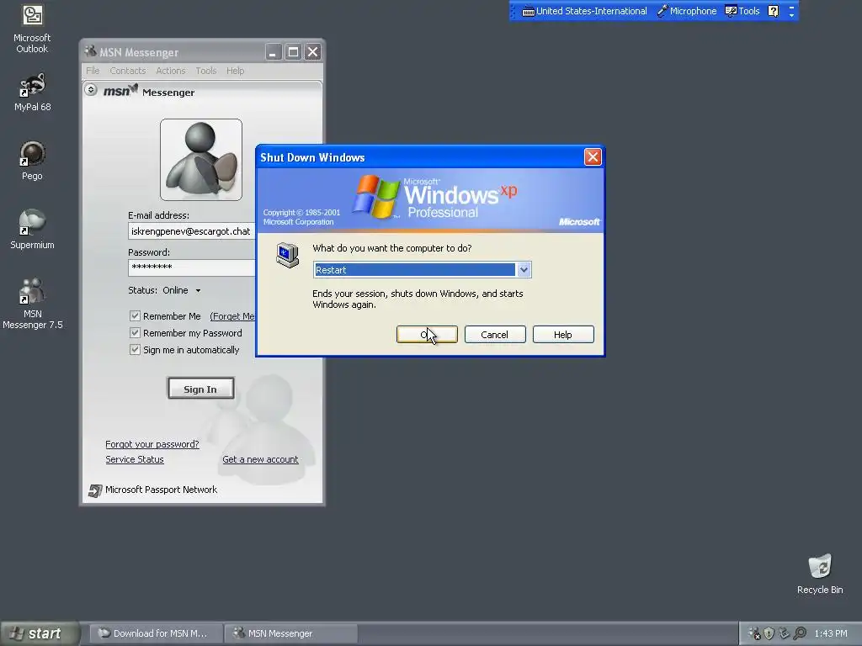Click Help in Shut Down Windows dialog
Viewport: 862px width, 646px height.
pyautogui.click(x=563, y=335)
